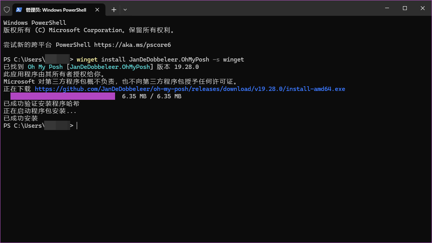Expand the new tab profile dropdown
The height and width of the screenshot is (243, 432).
[125, 10]
